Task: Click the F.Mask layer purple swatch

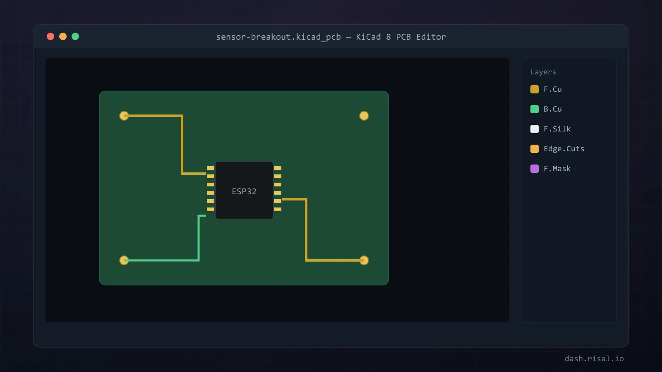Action: 535,169
